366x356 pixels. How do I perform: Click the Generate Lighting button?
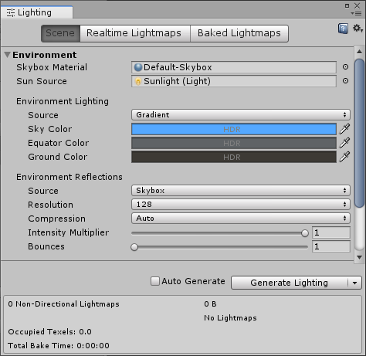click(x=290, y=283)
